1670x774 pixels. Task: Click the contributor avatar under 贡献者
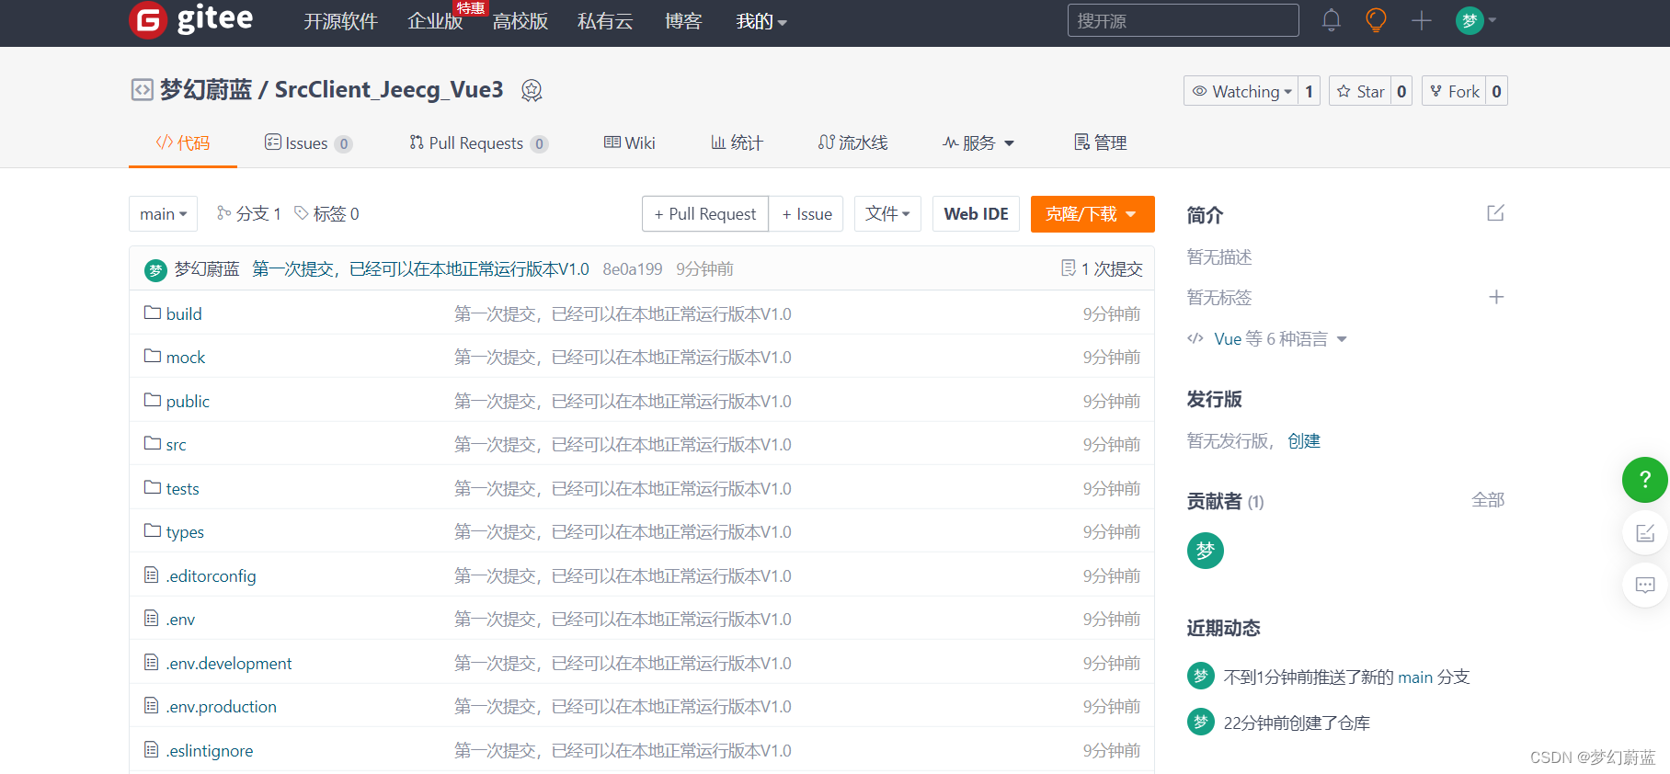[1206, 551]
